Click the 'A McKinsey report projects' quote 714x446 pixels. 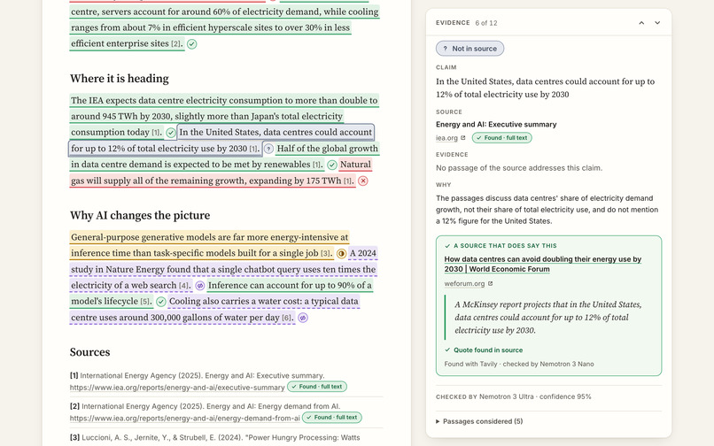[548, 317]
